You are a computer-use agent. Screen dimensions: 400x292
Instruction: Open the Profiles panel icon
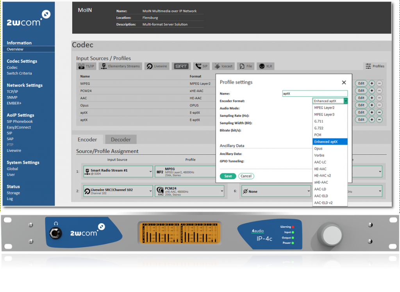coord(374,66)
